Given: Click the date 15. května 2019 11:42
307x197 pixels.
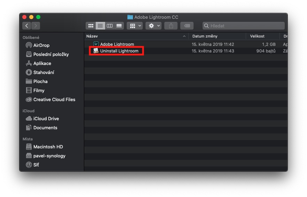Looking at the screenshot, I should click(213, 44).
